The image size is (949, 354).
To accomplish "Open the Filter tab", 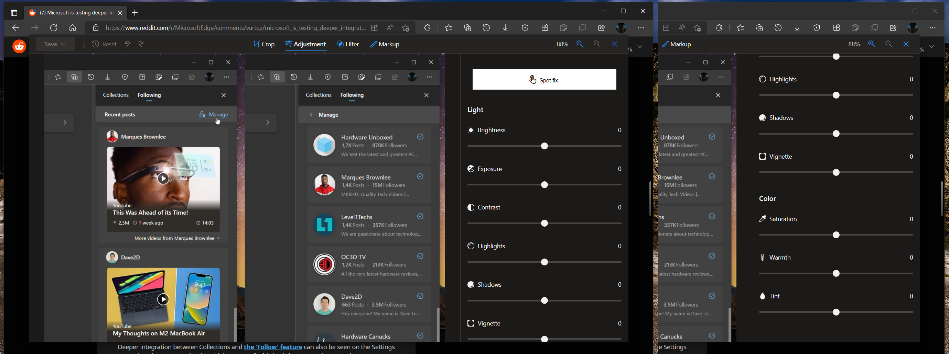I will pyautogui.click(x=348, y=44).
